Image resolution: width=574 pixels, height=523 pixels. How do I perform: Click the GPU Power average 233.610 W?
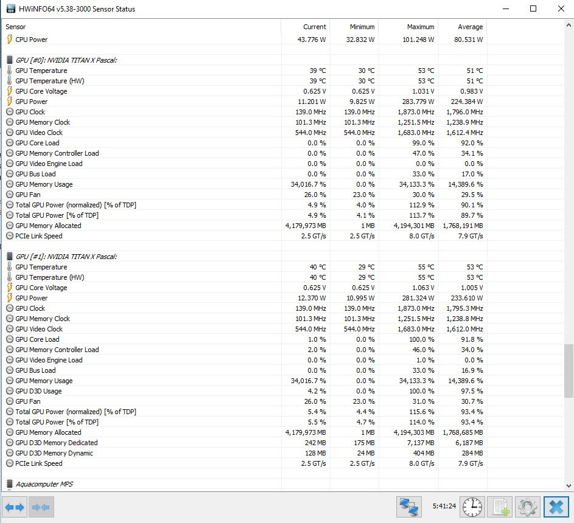coord(467,298)
